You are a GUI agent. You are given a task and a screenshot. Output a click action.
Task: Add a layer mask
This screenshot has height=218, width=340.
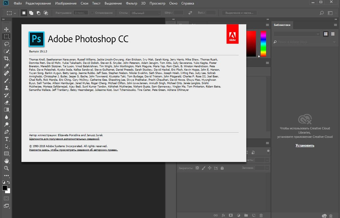(x=231, y=215)
